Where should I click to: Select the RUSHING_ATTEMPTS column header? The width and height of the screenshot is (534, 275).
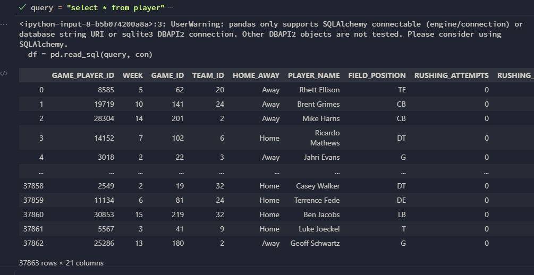(451, 75)
